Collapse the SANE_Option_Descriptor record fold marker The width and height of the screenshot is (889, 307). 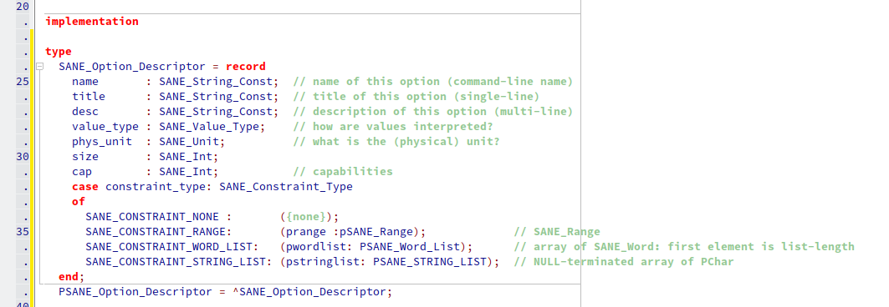pyautogui.click(x=39, y=67)
